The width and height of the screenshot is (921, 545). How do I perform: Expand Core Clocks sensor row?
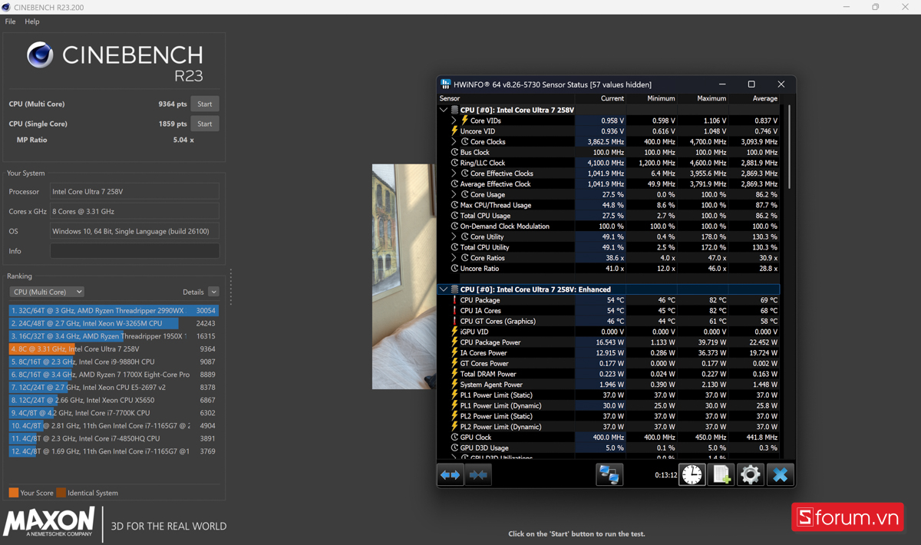click(454, 142)
